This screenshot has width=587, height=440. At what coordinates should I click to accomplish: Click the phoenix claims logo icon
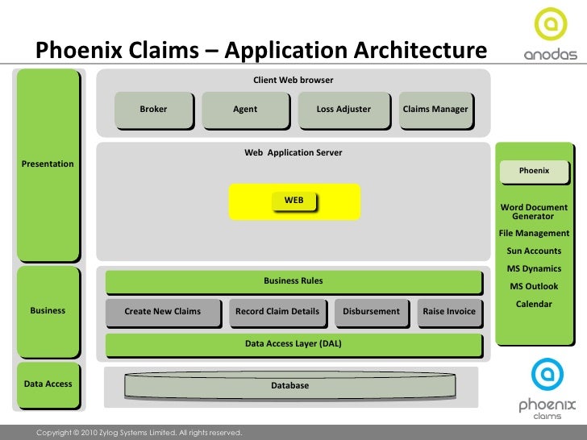[547, 374]
